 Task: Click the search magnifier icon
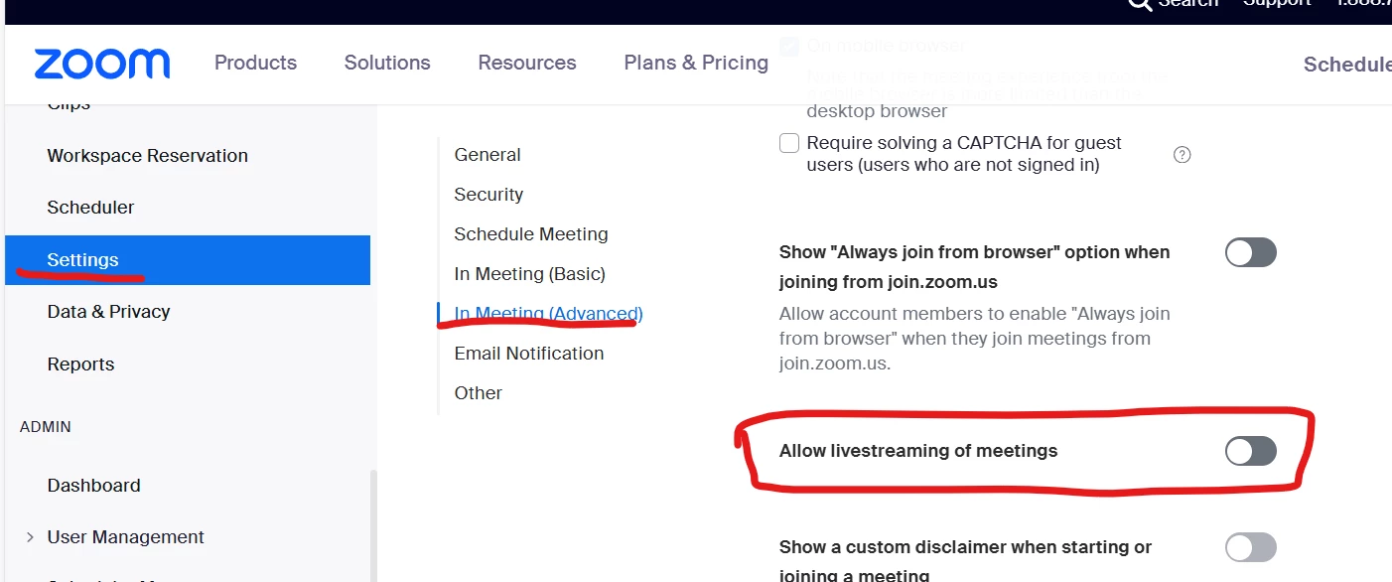pos(1140,4)
